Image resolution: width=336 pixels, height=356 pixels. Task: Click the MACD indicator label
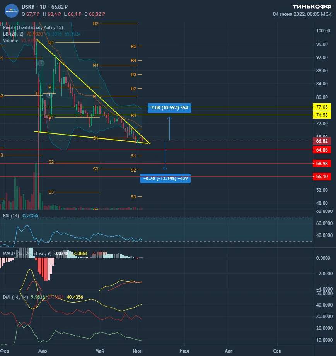pos(27,254)
